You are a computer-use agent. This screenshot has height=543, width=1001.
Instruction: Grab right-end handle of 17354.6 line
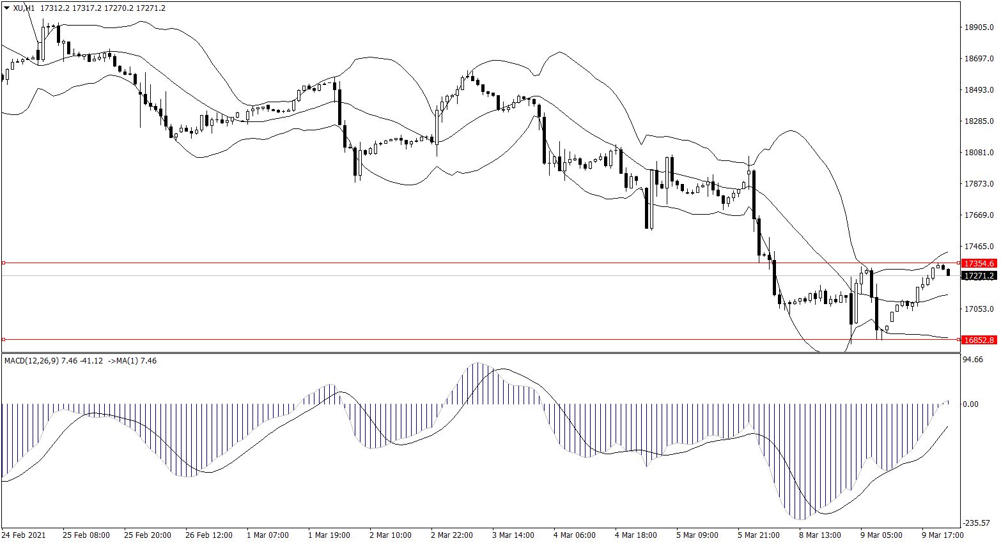coord(958,263)
